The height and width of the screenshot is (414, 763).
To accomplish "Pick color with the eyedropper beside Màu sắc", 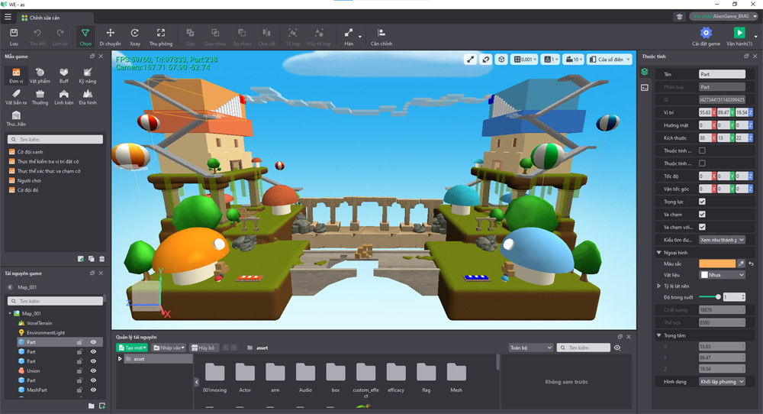I will (741, 264).
